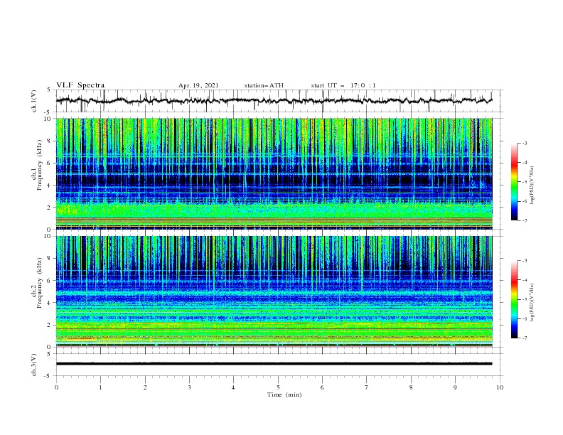
Task: Click the "7" tick on the Time axis
Action: click(x=367, y=387)
